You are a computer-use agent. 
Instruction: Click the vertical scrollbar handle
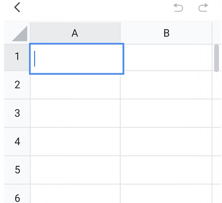[217, 58]
